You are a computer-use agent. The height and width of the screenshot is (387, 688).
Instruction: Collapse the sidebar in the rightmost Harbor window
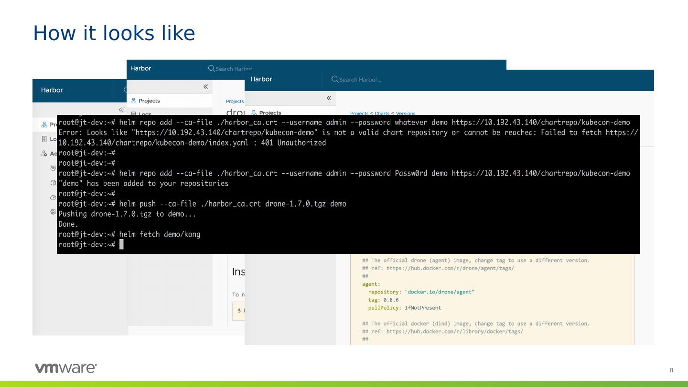(x=329, y=98)
